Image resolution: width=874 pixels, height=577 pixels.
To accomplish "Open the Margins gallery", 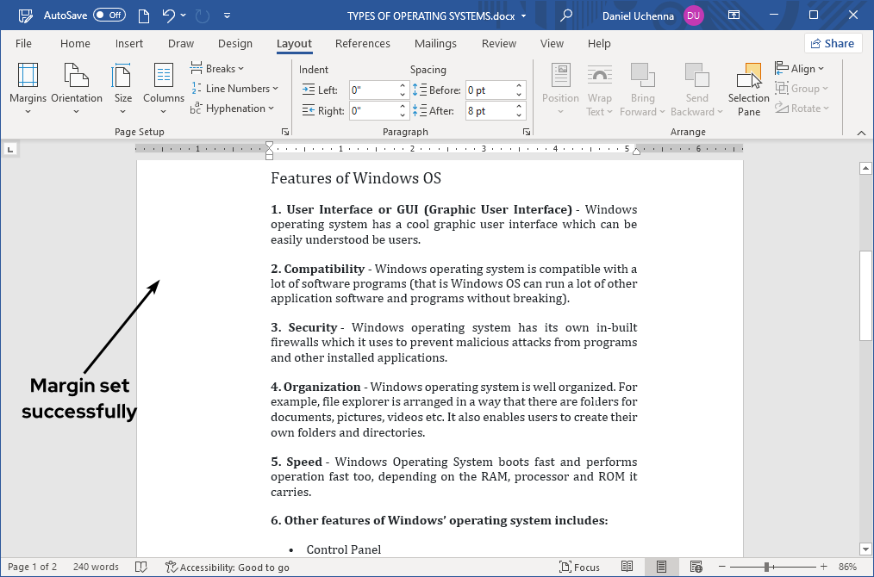I will (28, 88).
